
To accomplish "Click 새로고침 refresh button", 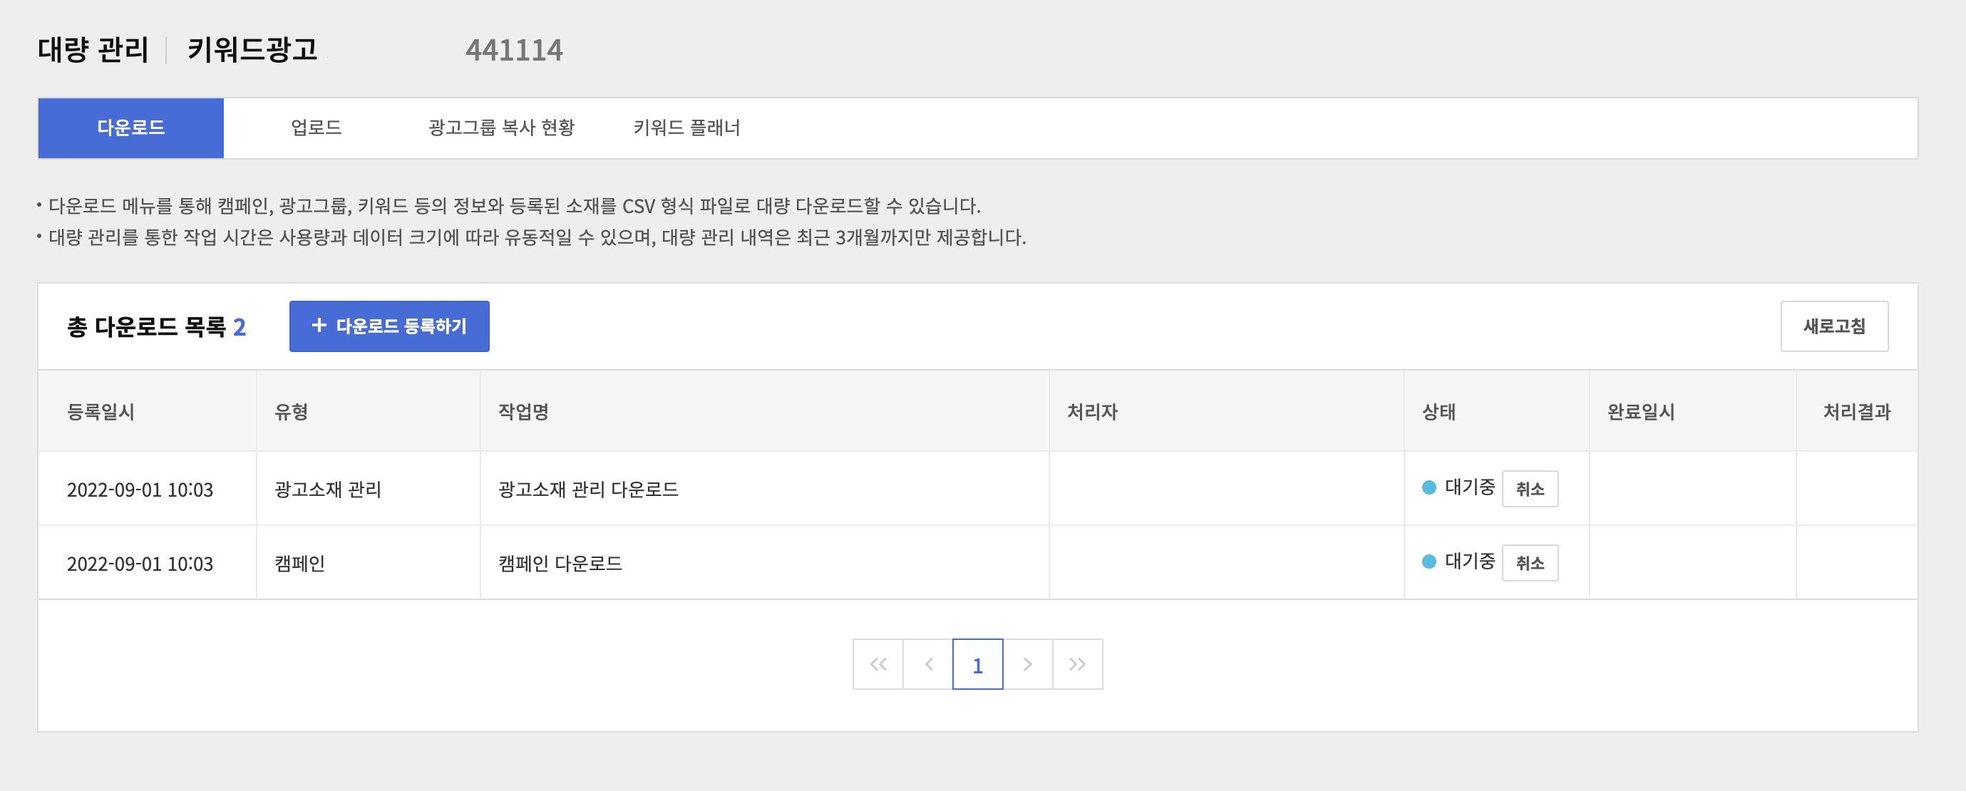I will [x=1833, y=326].
